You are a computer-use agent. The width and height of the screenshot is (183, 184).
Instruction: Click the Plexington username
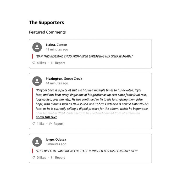click(x=54, y=79)
